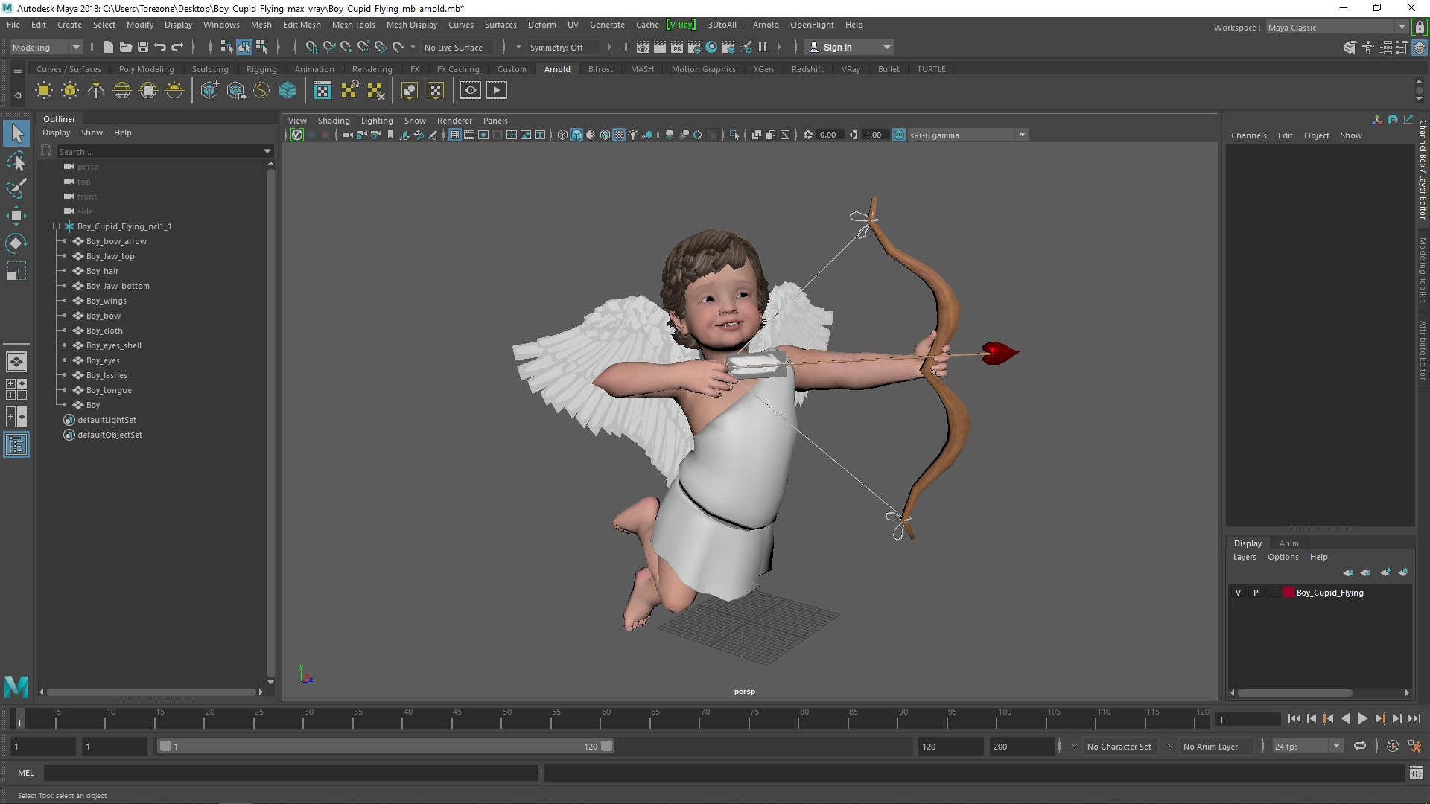Create Arnold StandIn cube icon

tap(210, 91)
